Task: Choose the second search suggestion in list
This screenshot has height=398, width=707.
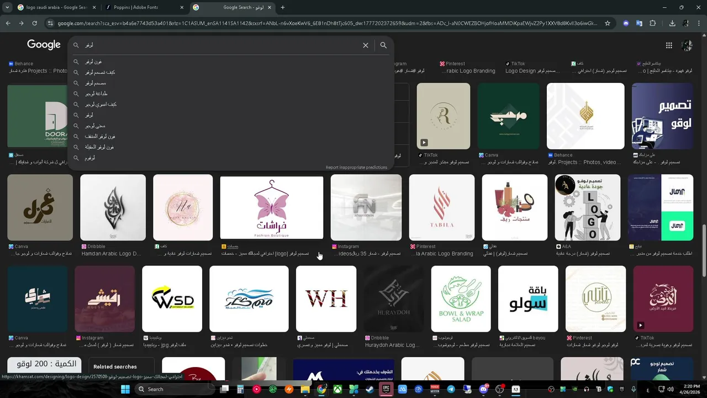Action: click(231, 72)
